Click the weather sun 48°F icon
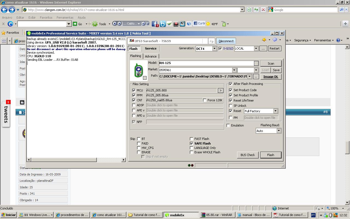This screenshot has width=350, height=219. (208, 24)
